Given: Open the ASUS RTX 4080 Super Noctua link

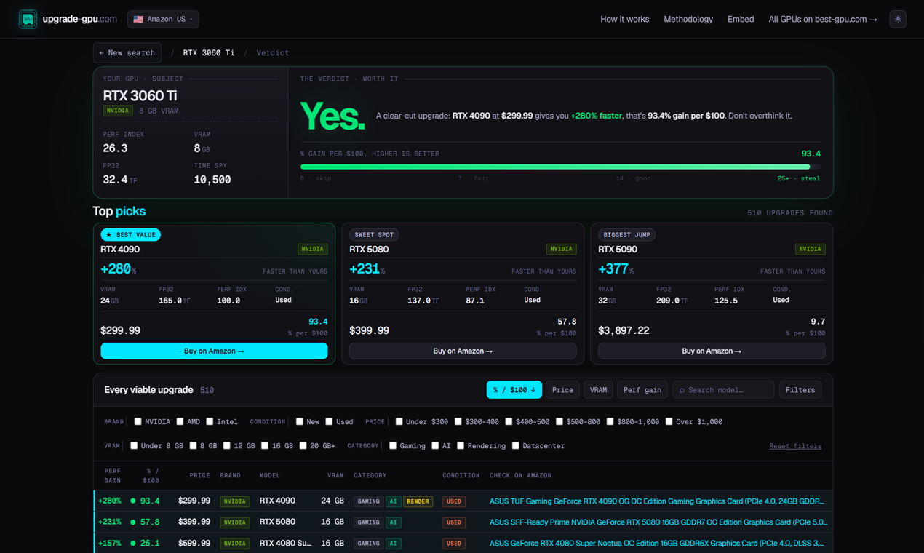Looking at the screenshot, I should tap(657, 544).
